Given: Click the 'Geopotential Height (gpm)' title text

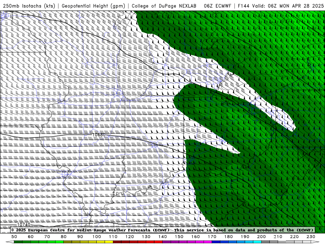Looking at the screenshot, I should [93, 6].
